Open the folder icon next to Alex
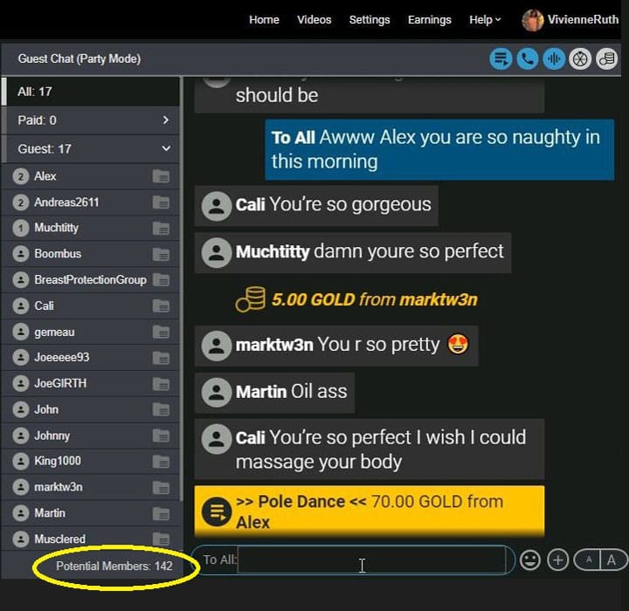The height and width of the screenshot is (611, 629). [161, 176]
